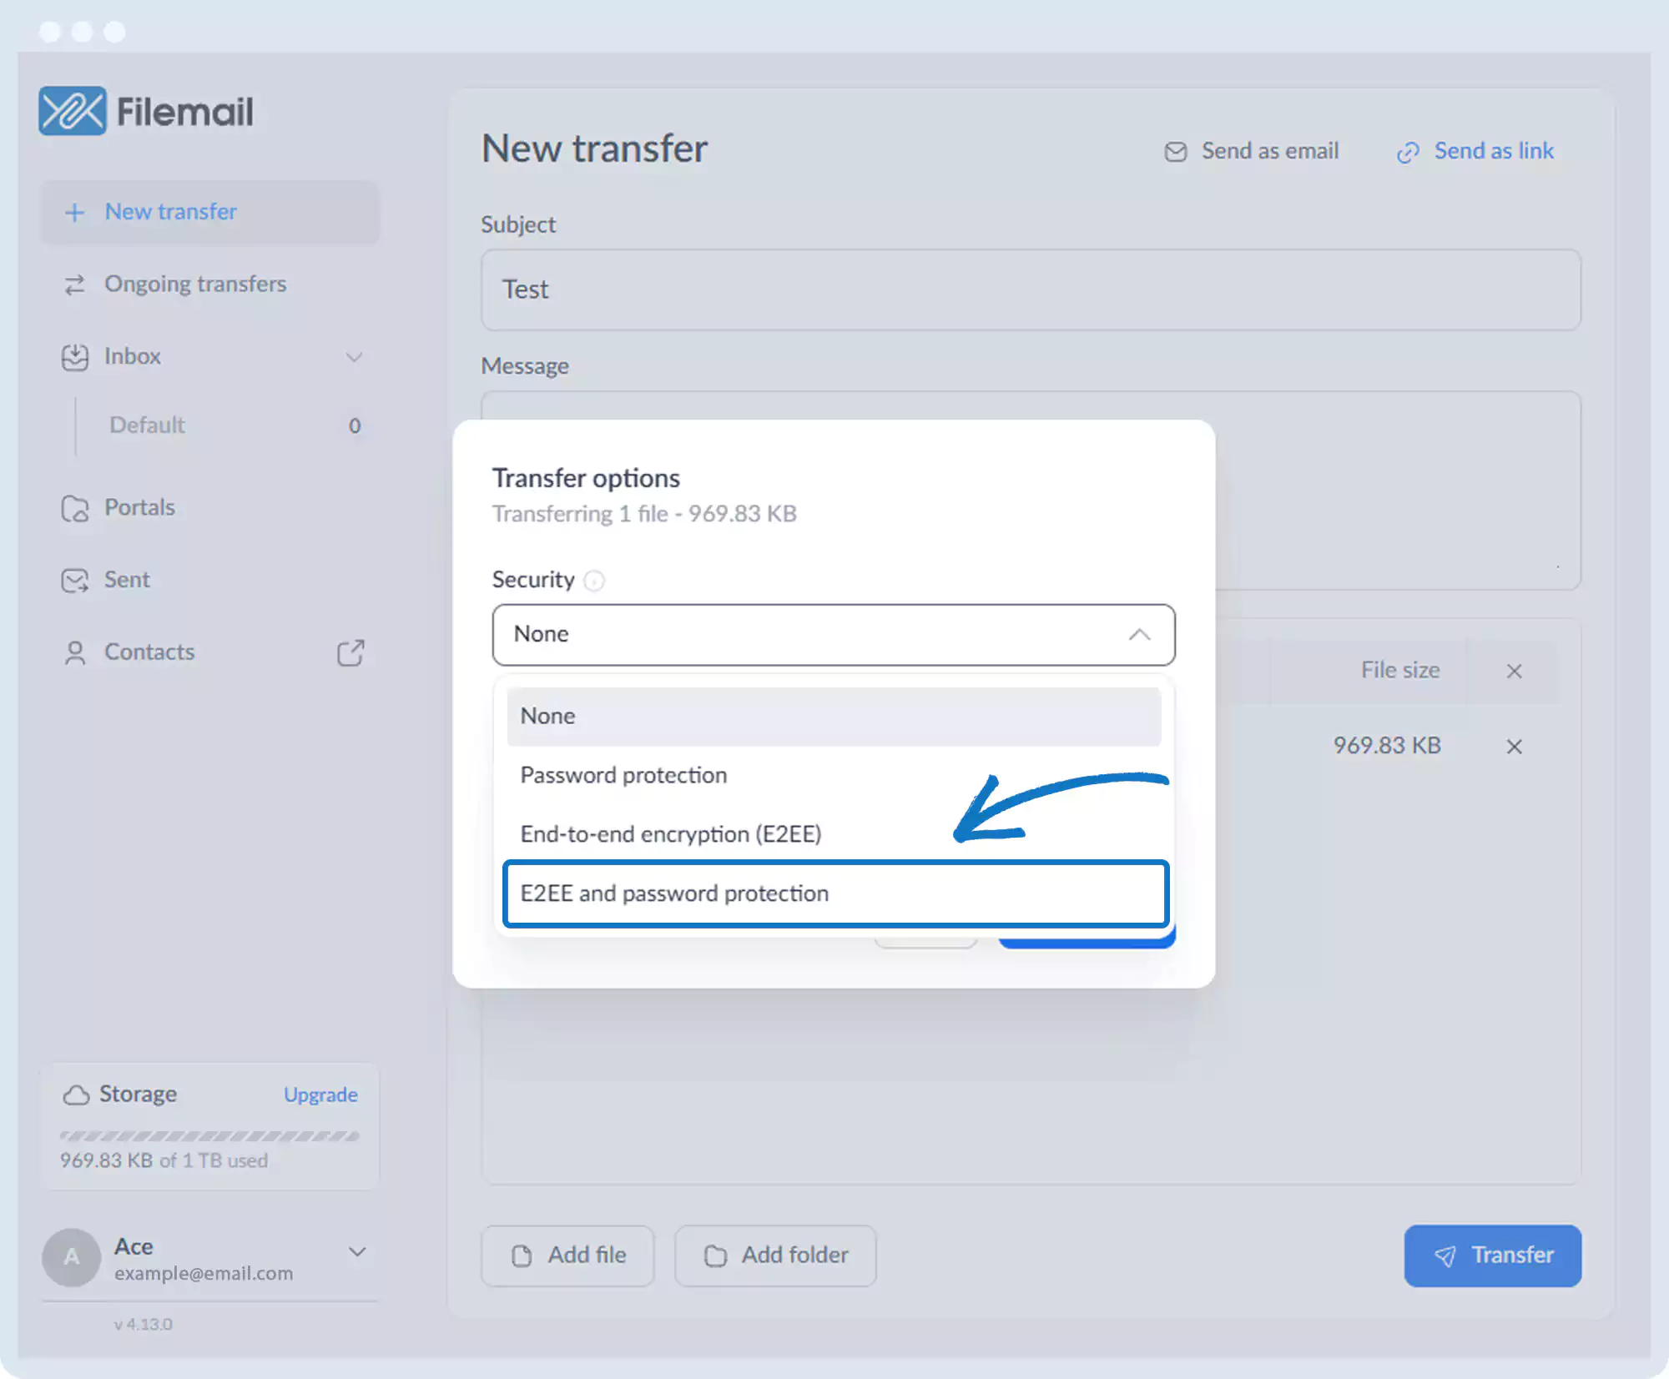Click the Portals folder icon
Screen dimensions: 1669x1379
(75, 508)
